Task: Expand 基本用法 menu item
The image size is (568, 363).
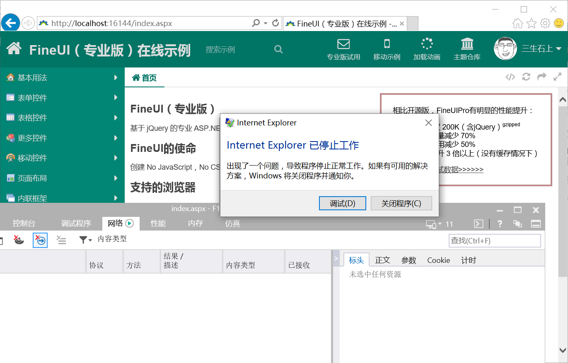Action: tap(62, 77)
